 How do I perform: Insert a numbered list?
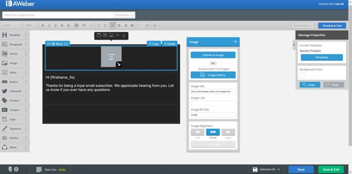pyautogui.click(x=99, y=25)
